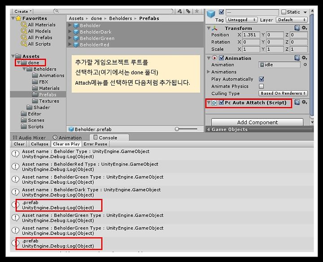
Task: Click search by label tag icon
Action: pos(188,11)
